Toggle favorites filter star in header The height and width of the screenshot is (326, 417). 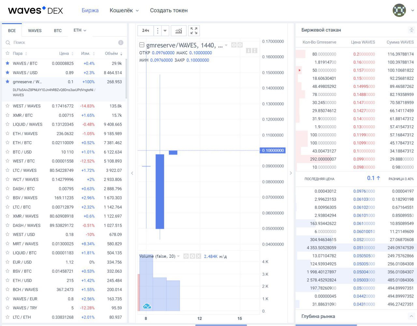[7, 53]
